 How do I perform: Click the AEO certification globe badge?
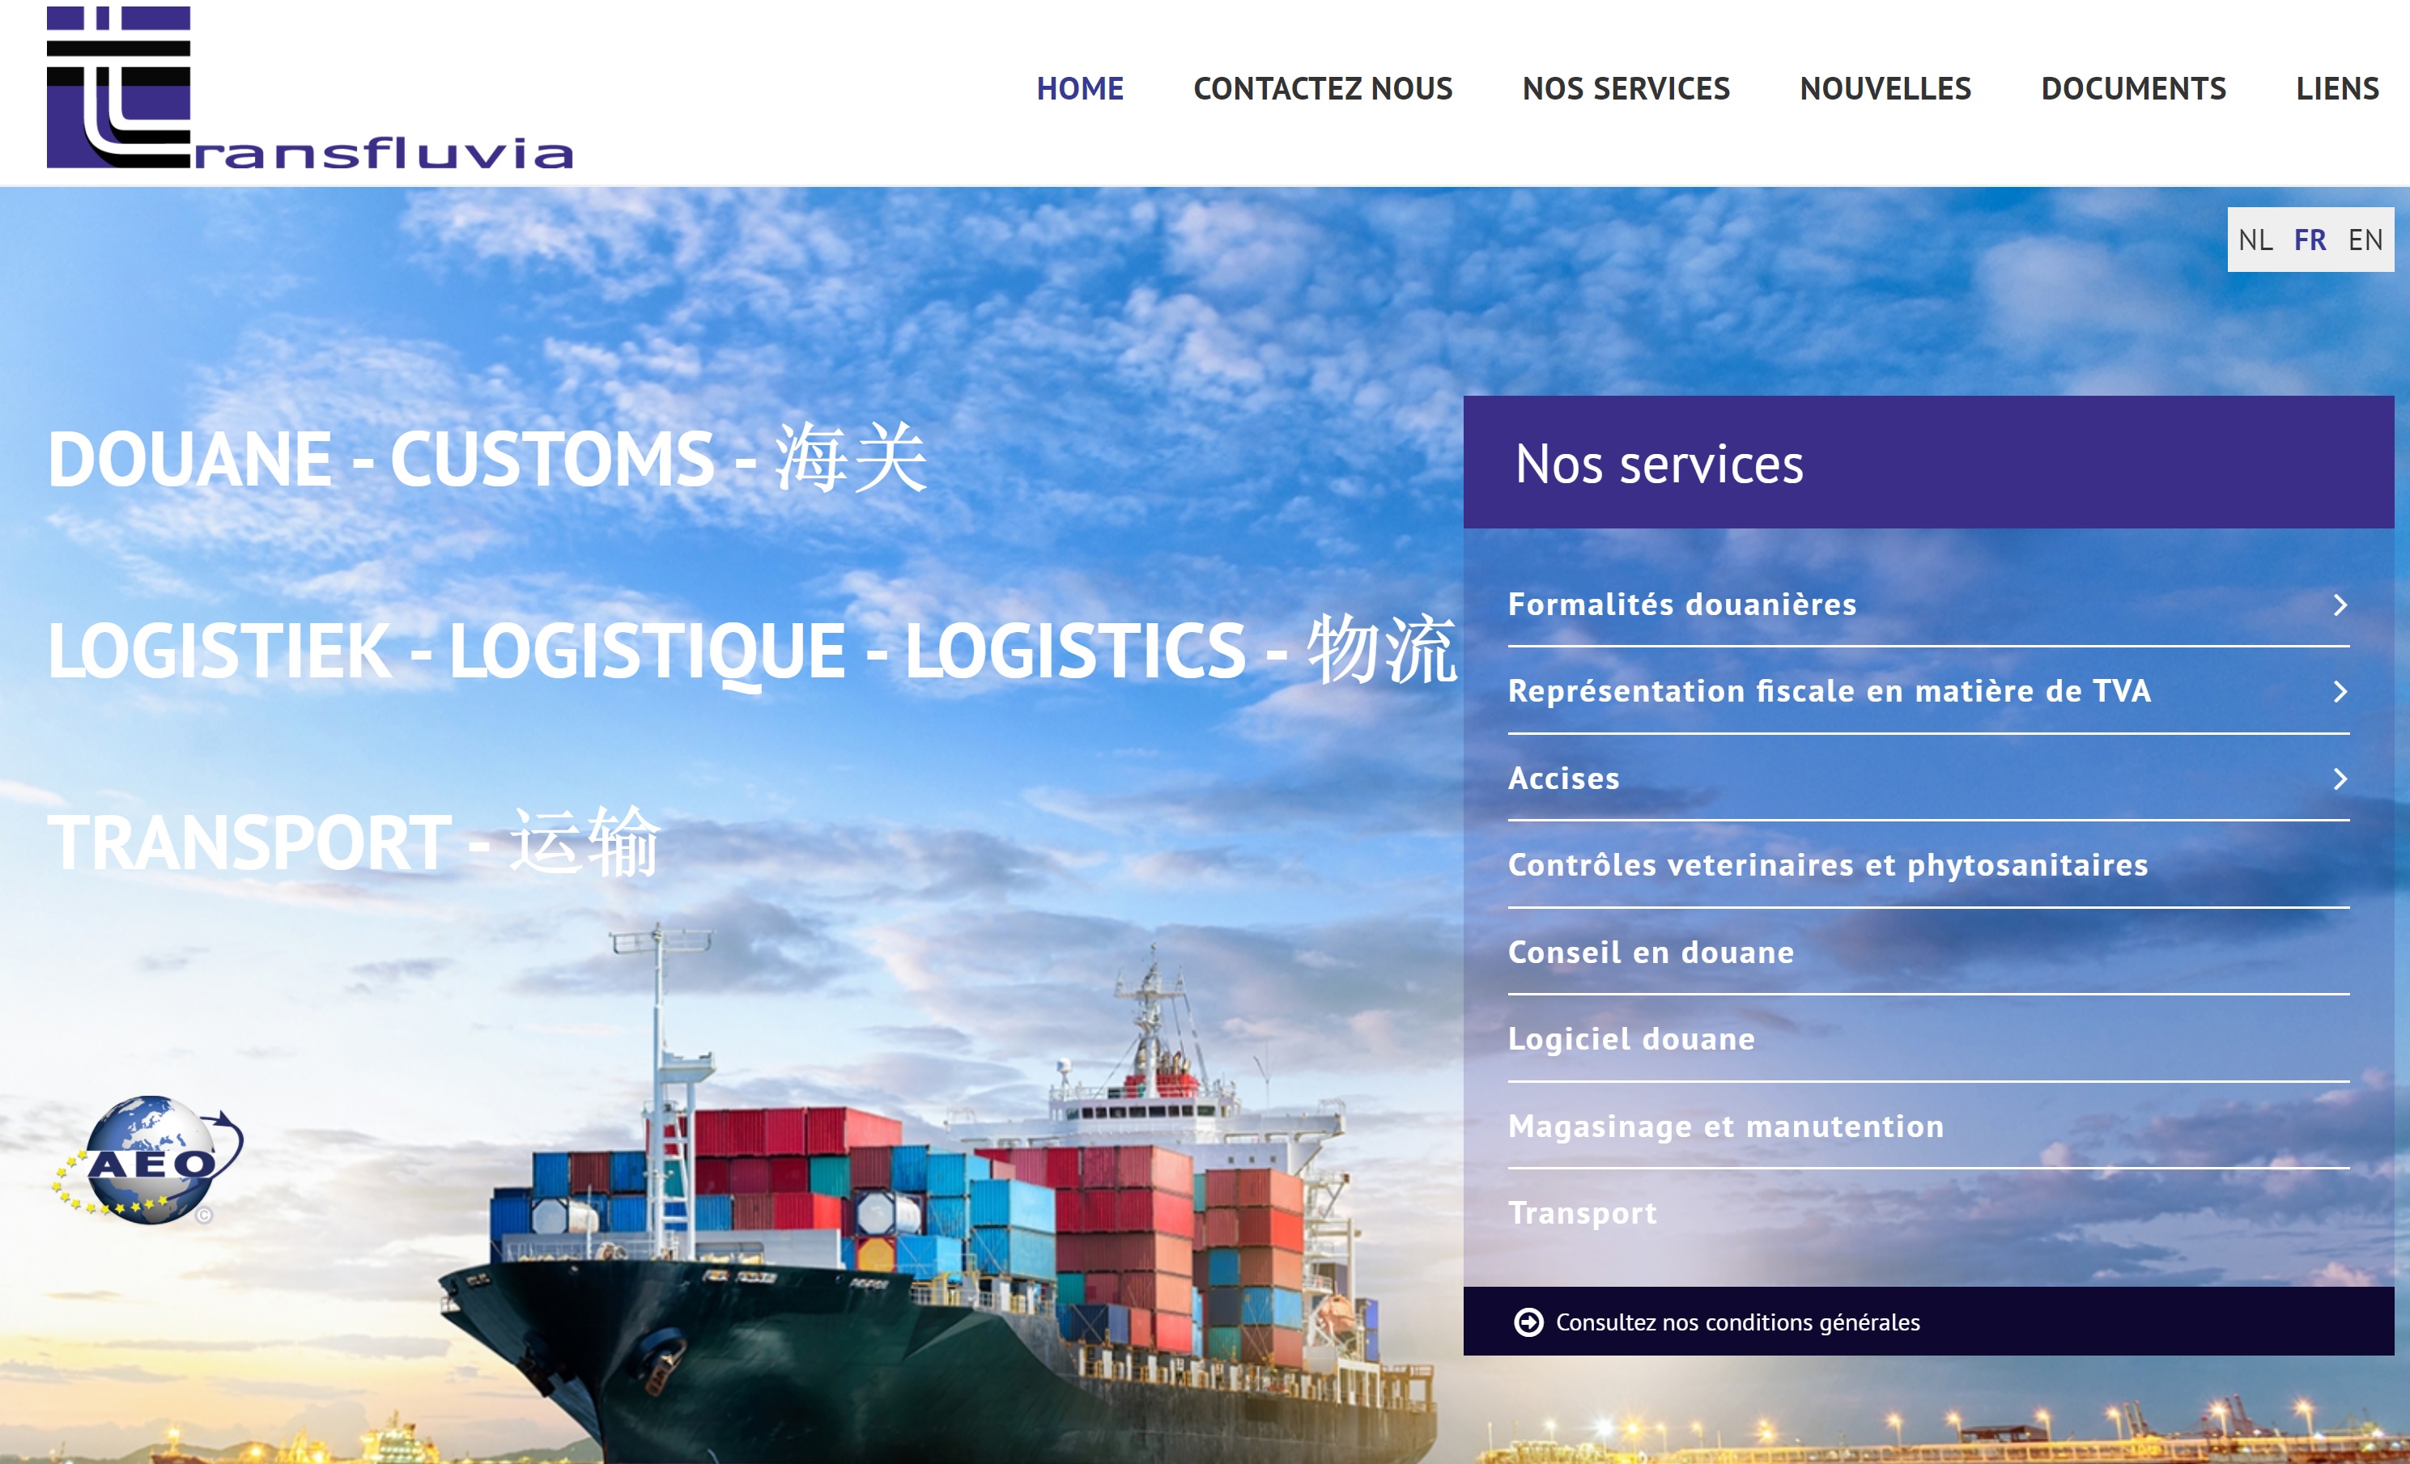tap(147, 1160)
